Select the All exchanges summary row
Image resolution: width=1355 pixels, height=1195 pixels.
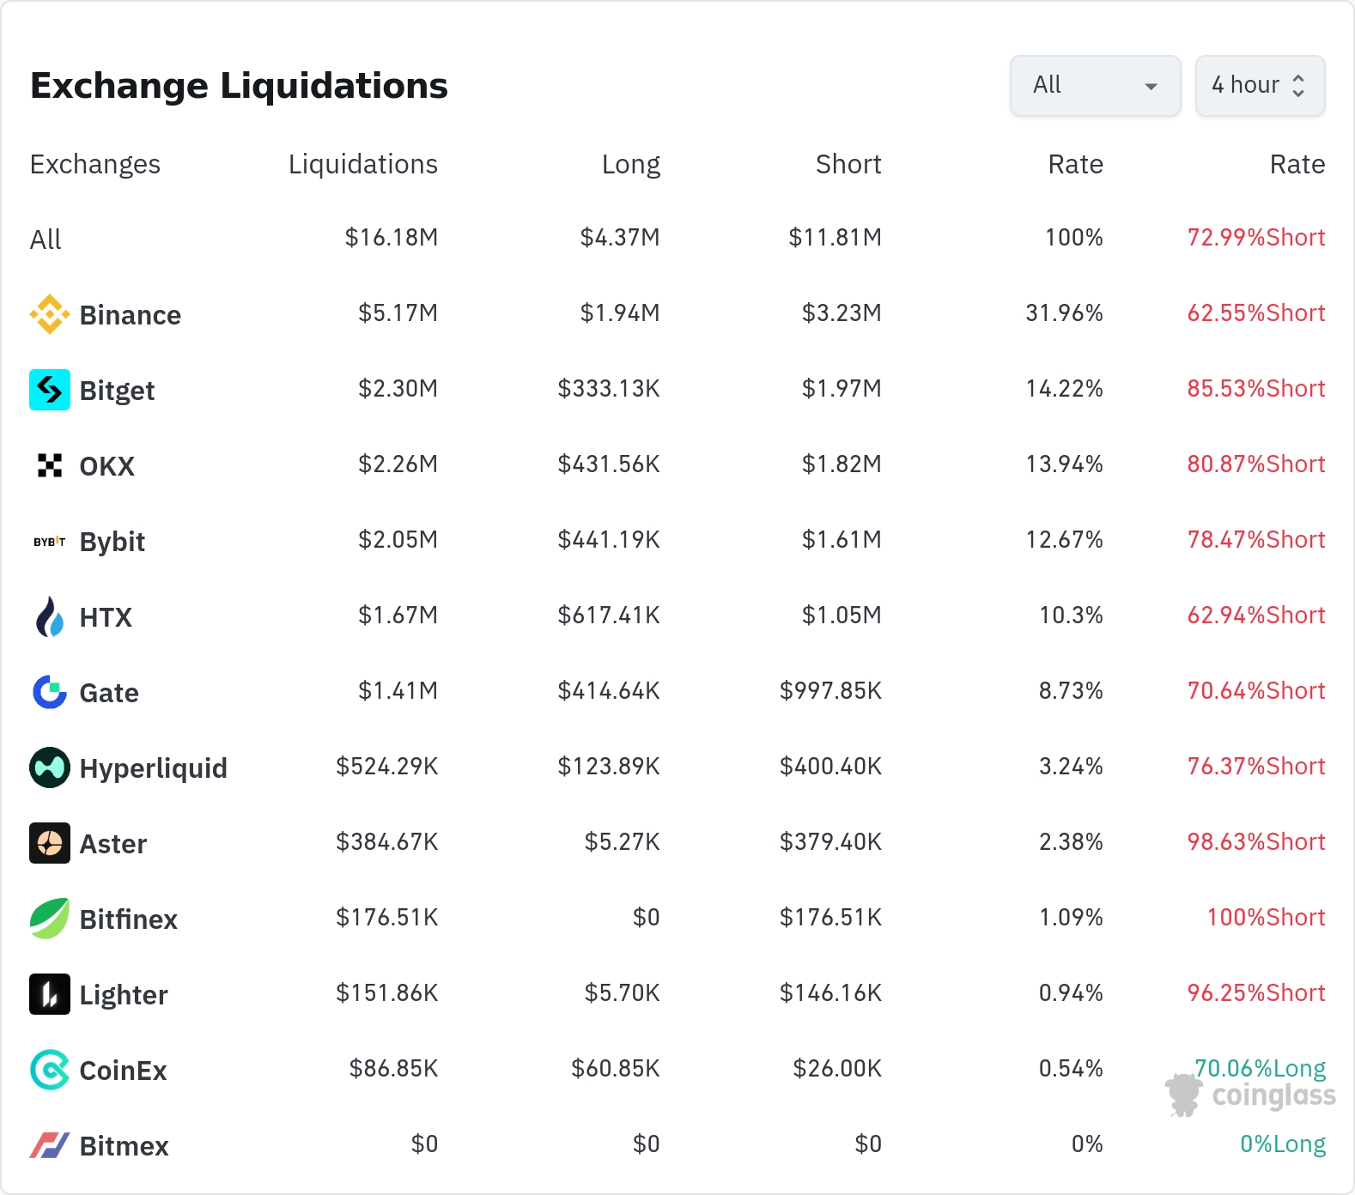tap(46, 239)
